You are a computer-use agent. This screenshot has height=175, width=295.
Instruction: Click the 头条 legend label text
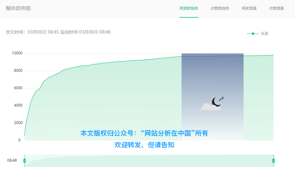tap(265, 34)
